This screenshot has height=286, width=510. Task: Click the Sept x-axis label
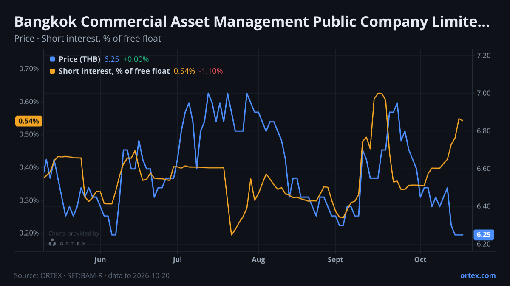point(336,259)
